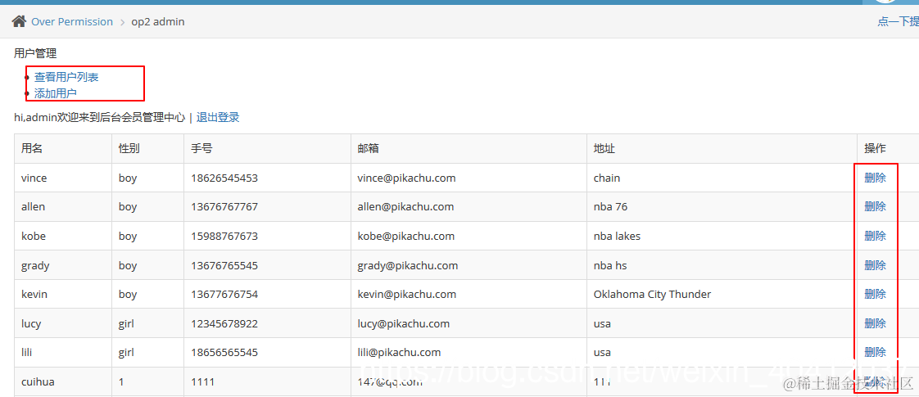Delete user lucy via 删除 link
The image size is (919, 397).
coord(875,323)
